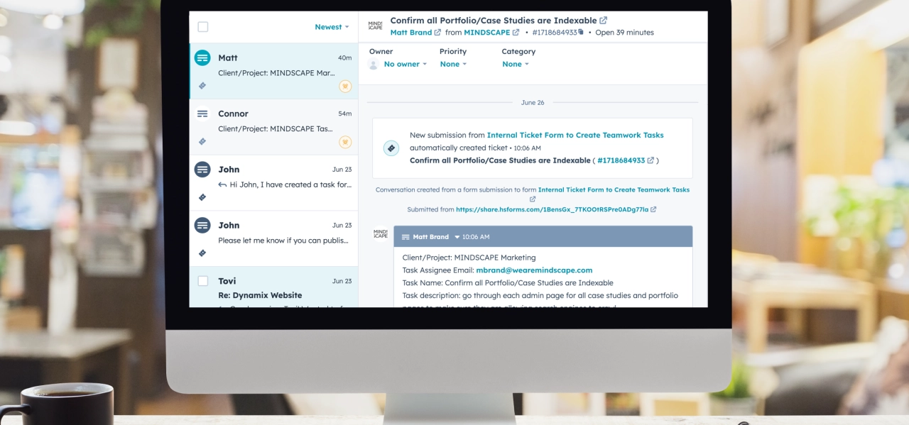
Task: Click the ticket icon in submission card
Action: point(391,148)
